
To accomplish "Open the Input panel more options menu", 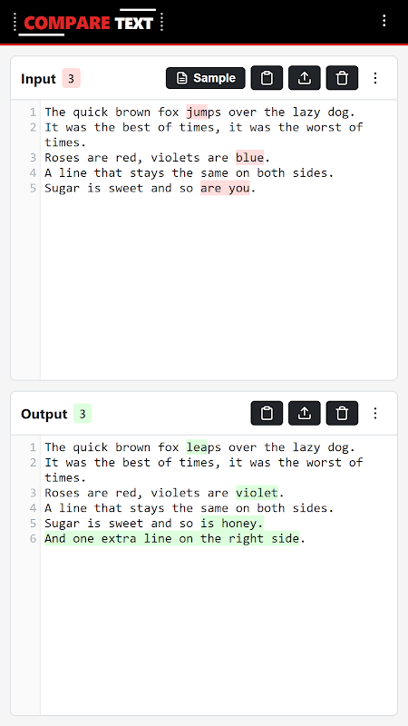I will tap(375, 78).
